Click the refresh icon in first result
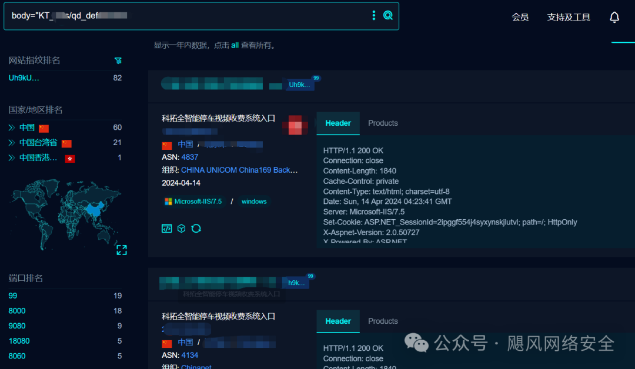635x369 pixels. tap(196, 229)
